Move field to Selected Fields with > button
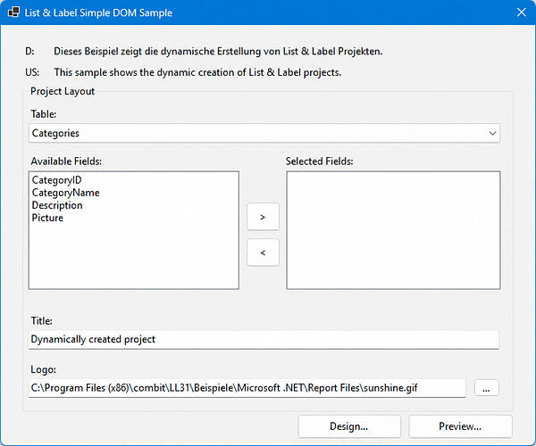 [x=263, y=217]
